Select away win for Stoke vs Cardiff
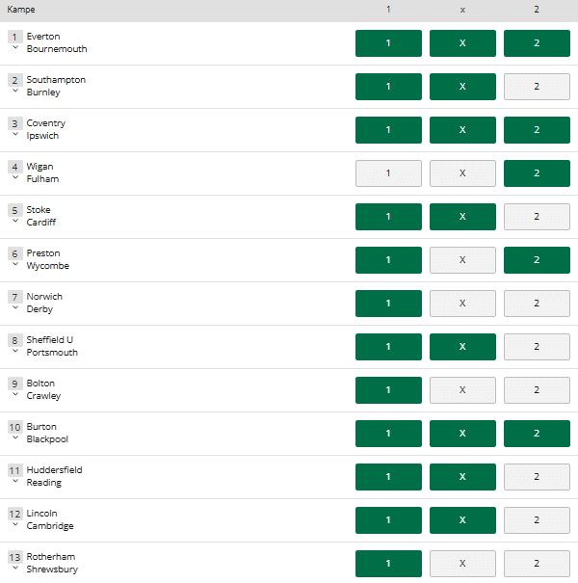Viewport: 578px width, 583px height. click(537, 217)
